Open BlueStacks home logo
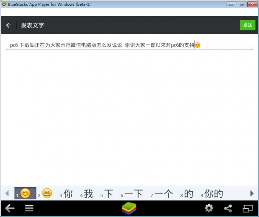 (129, 208)
